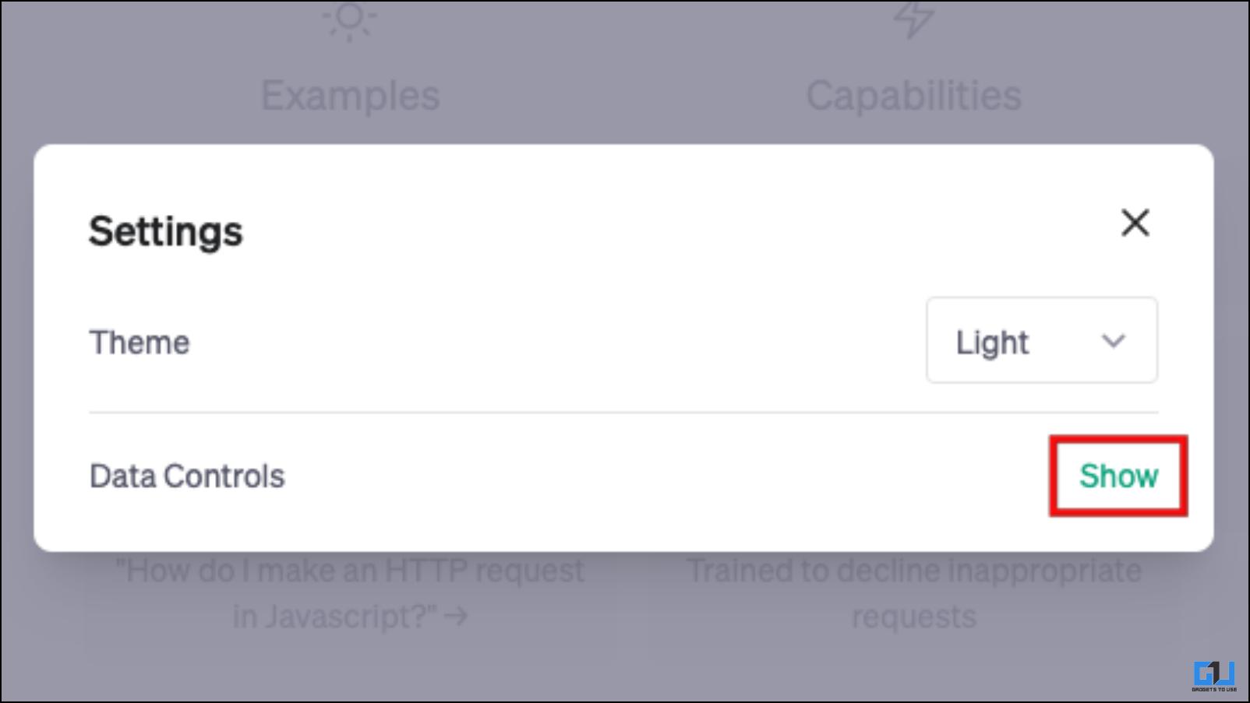The width and height of the screenshot is (1250, 703).
Task: Click the arrow after the Javascript example
Action: coord(456,617)
